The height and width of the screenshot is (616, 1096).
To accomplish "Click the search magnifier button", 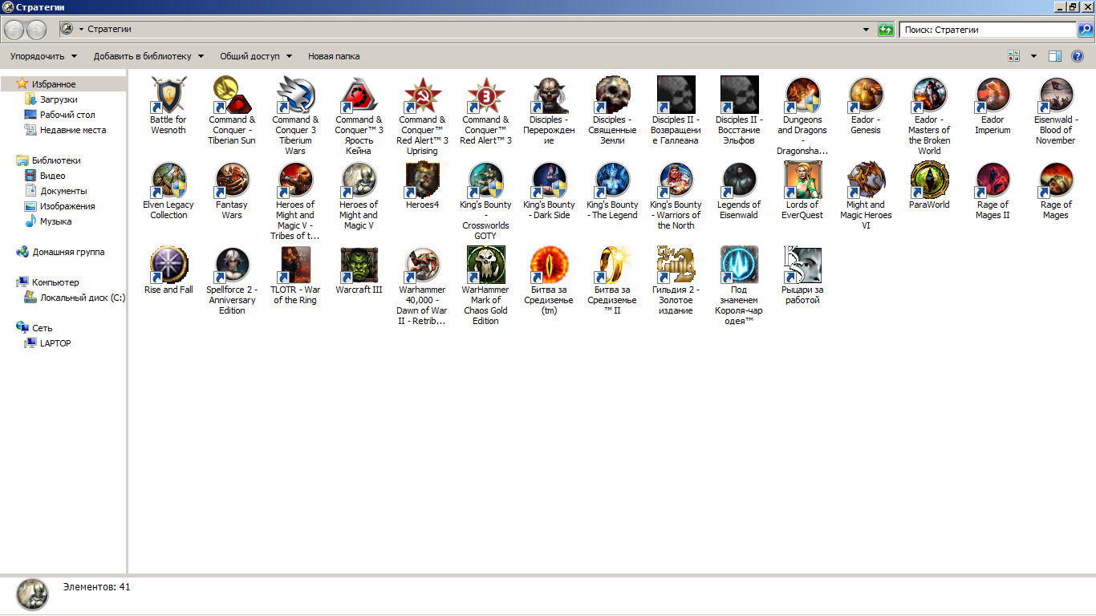I will [x=1085, y=30].
